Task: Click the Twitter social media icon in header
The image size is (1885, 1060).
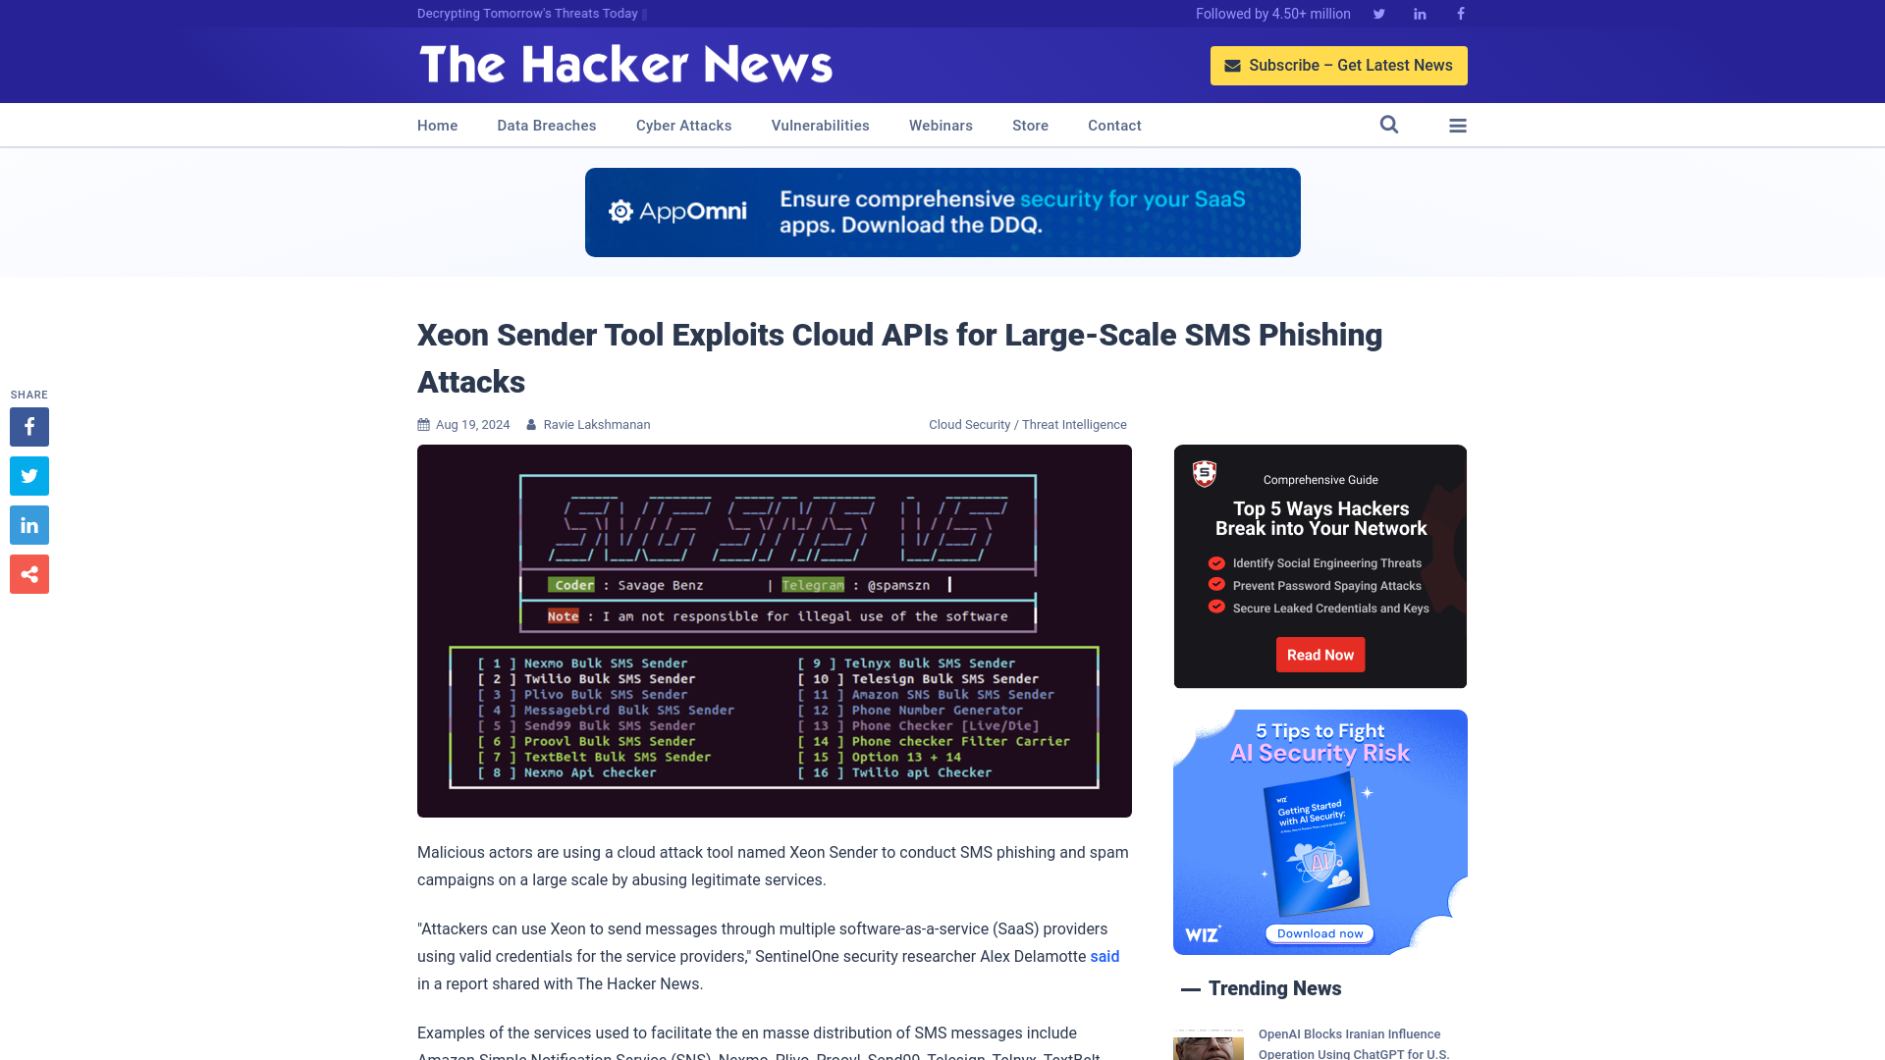Action: point(1378,13)
